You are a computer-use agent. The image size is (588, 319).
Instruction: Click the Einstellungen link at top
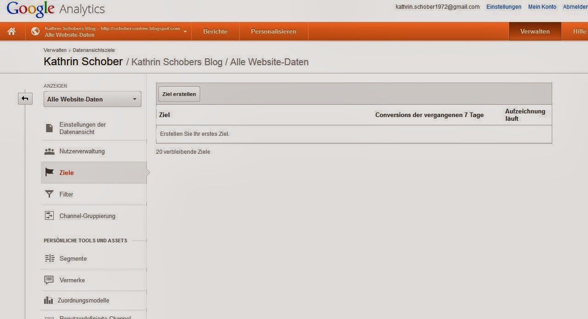coord(504,7)
